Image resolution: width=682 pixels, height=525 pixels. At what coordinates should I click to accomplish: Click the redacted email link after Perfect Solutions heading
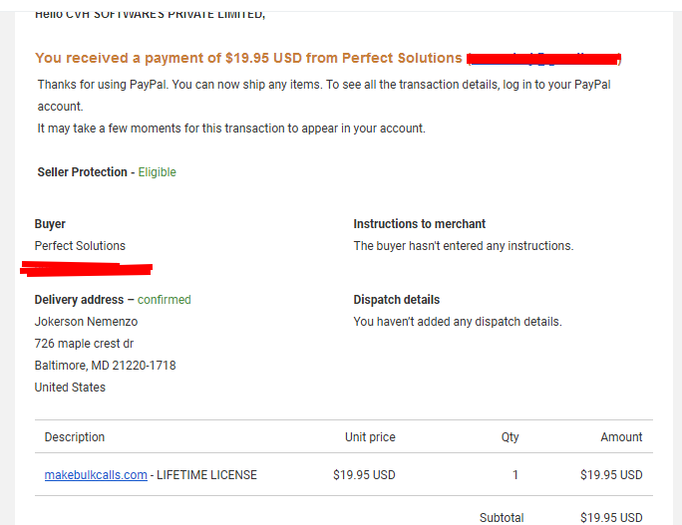click(544, 59)
